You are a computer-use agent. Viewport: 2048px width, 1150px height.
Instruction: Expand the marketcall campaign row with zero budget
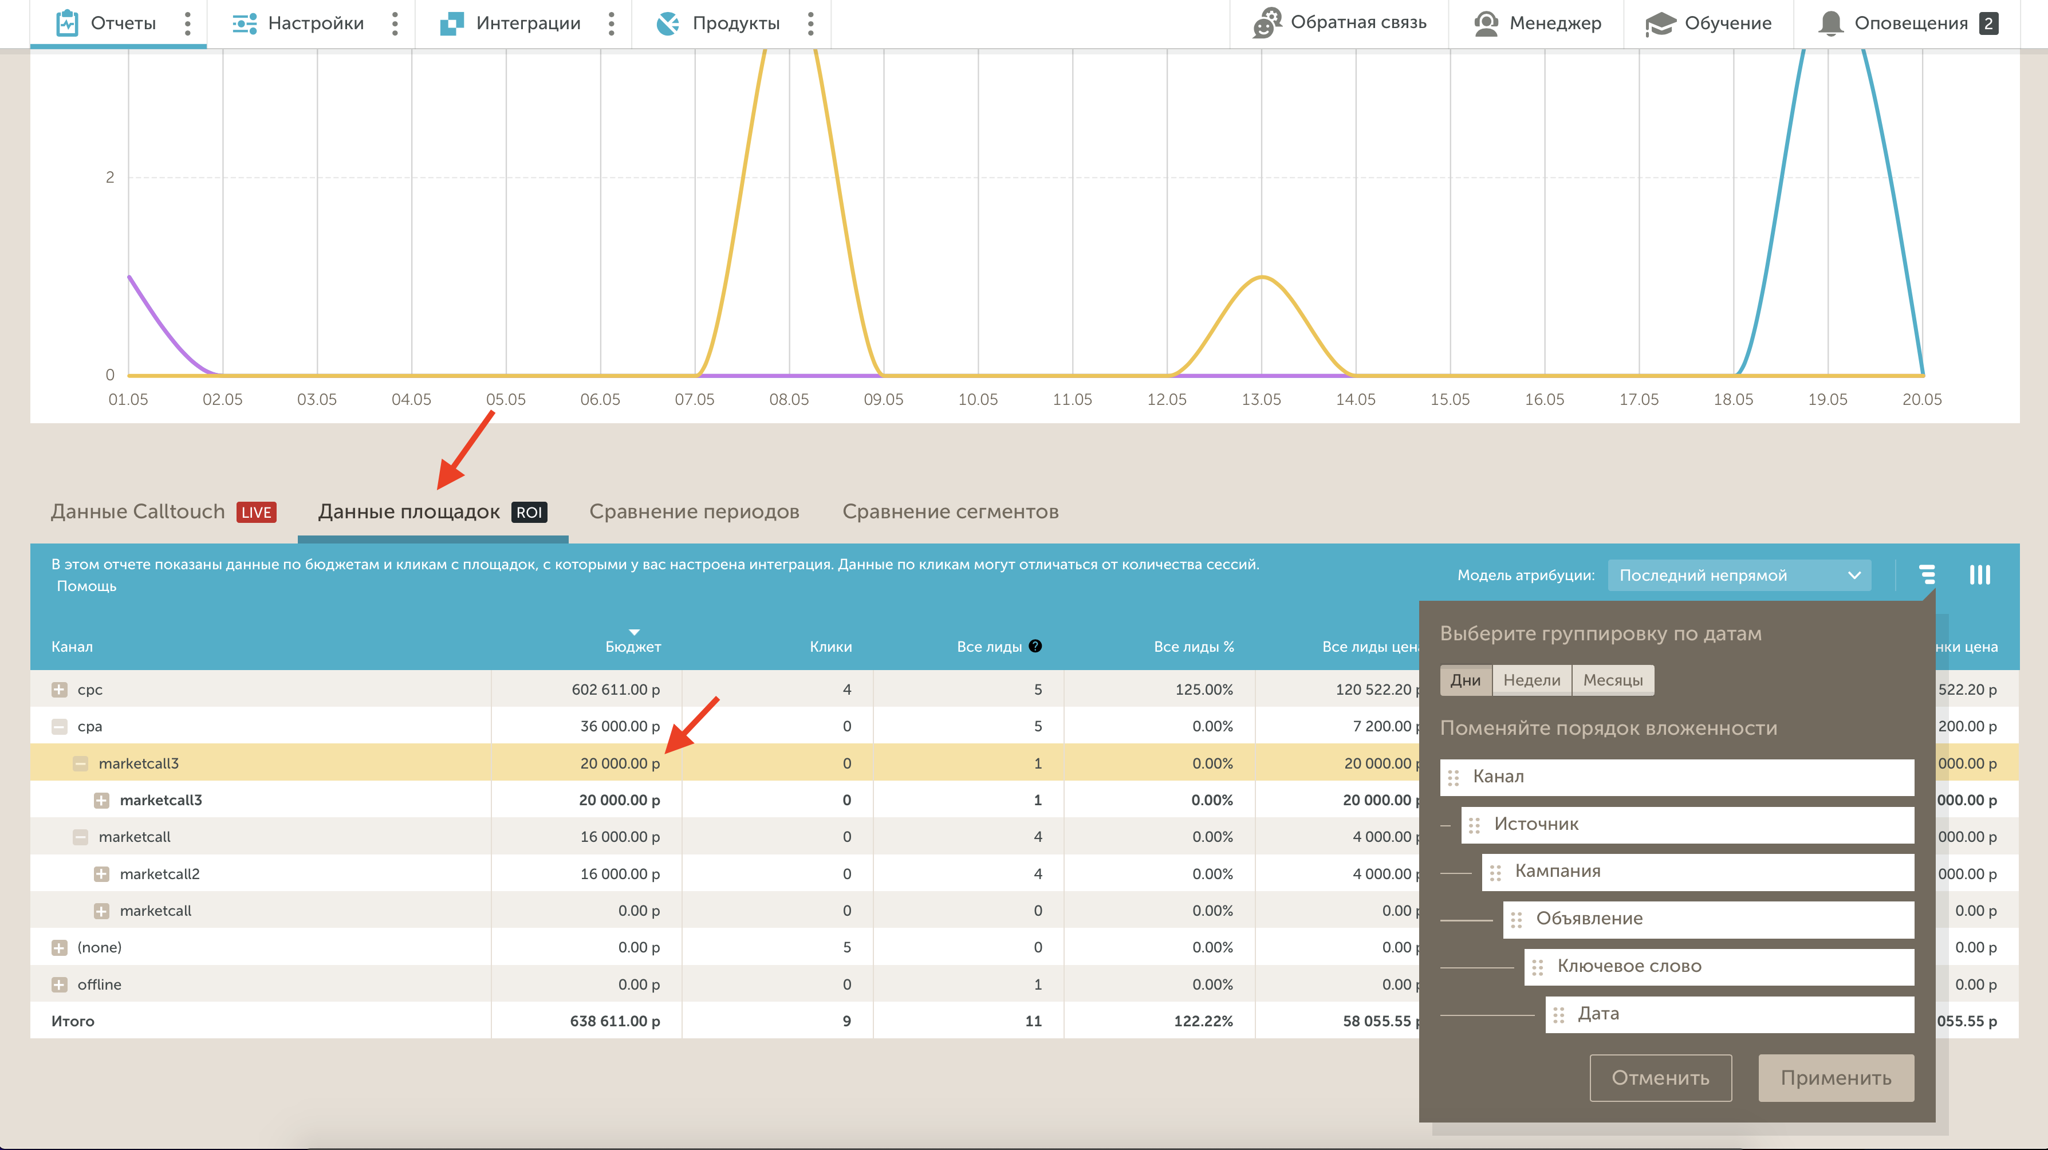[102, 911]
